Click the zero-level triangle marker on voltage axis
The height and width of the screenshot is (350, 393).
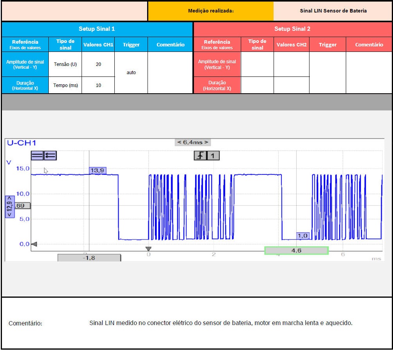pos(34,244)
